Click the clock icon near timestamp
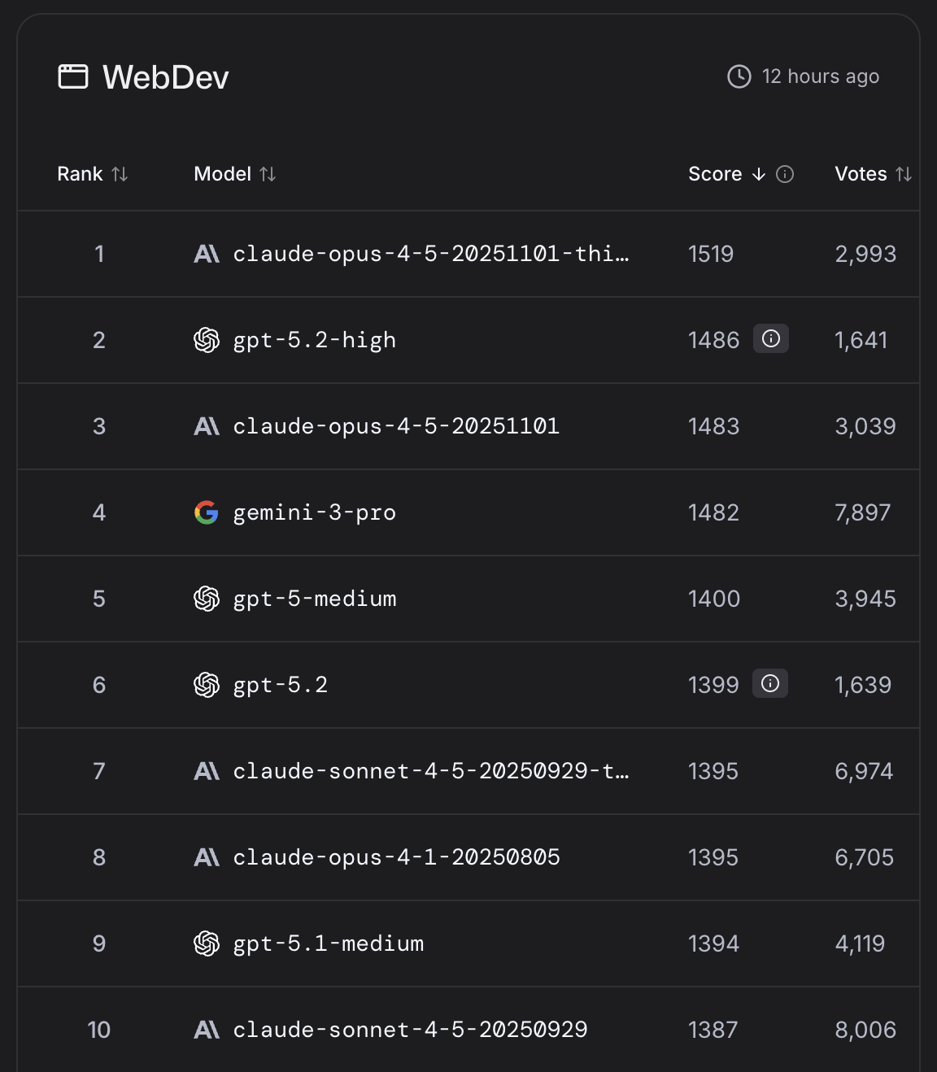 739,76
